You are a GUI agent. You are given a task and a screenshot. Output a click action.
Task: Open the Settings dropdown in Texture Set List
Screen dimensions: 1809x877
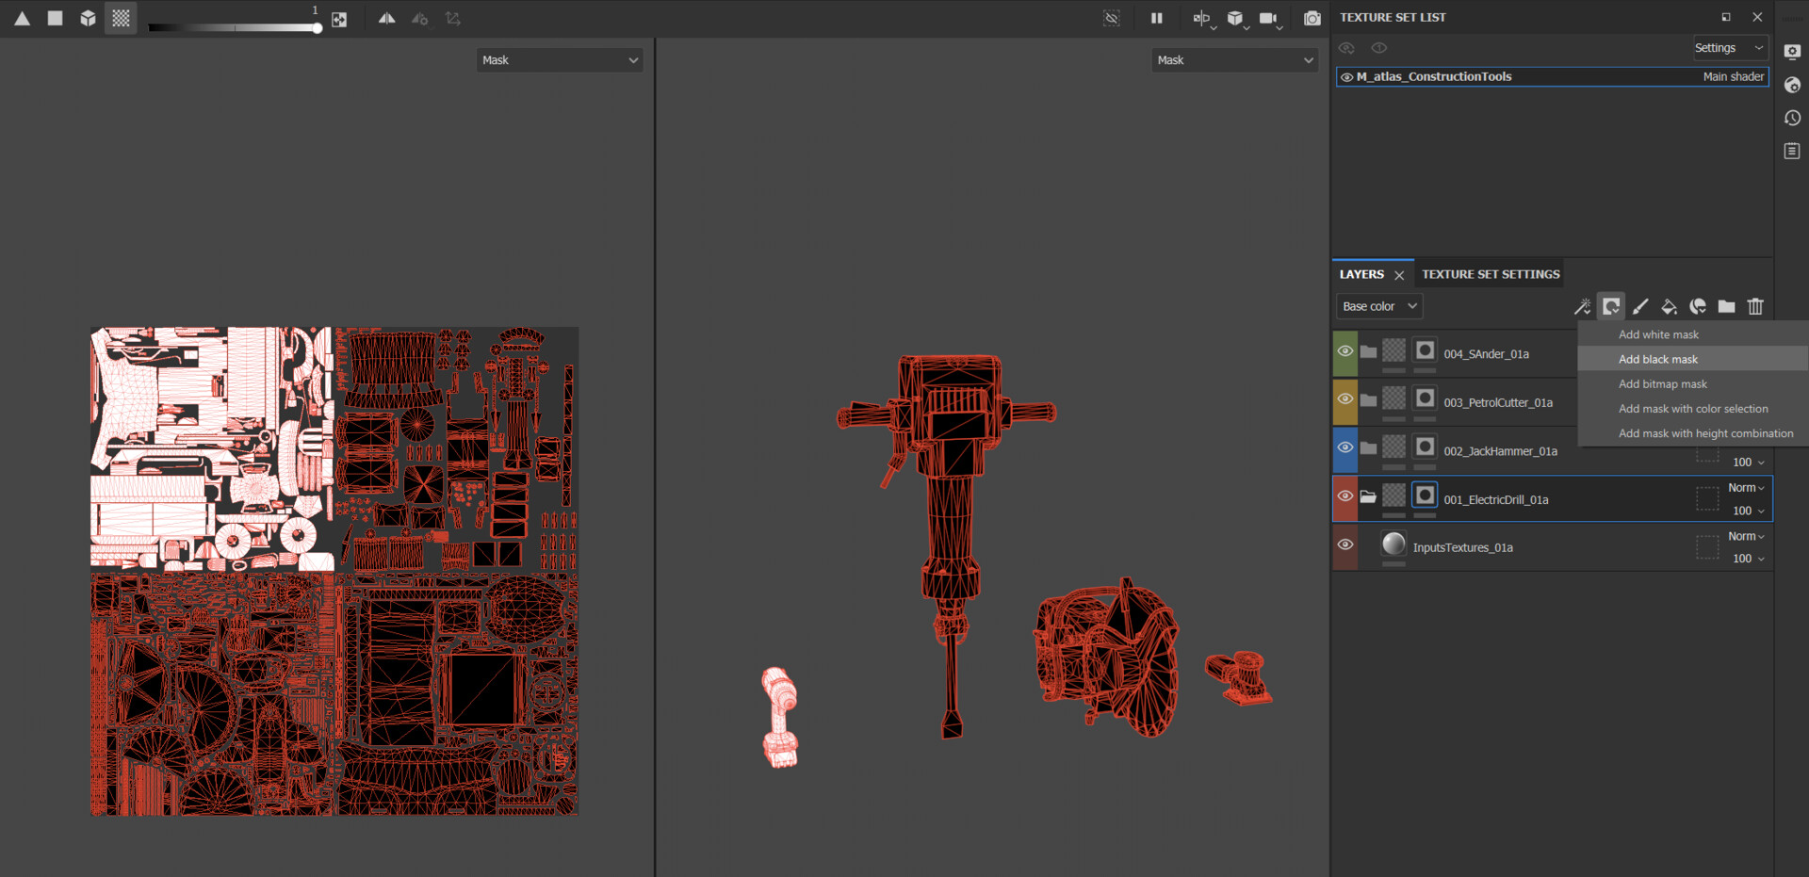click(x=1730, y=47)
